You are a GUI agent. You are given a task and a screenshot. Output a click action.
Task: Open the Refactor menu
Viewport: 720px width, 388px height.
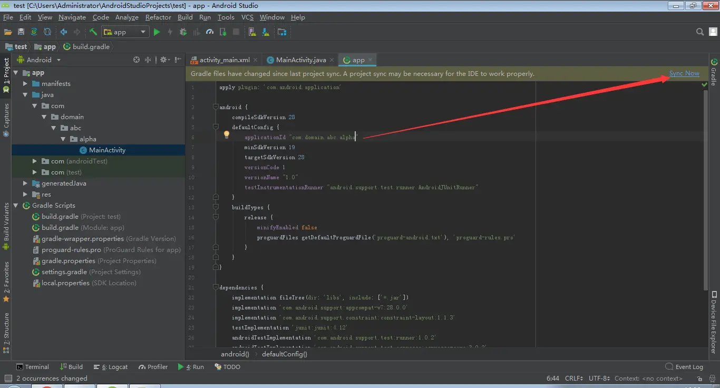(158, 17)
